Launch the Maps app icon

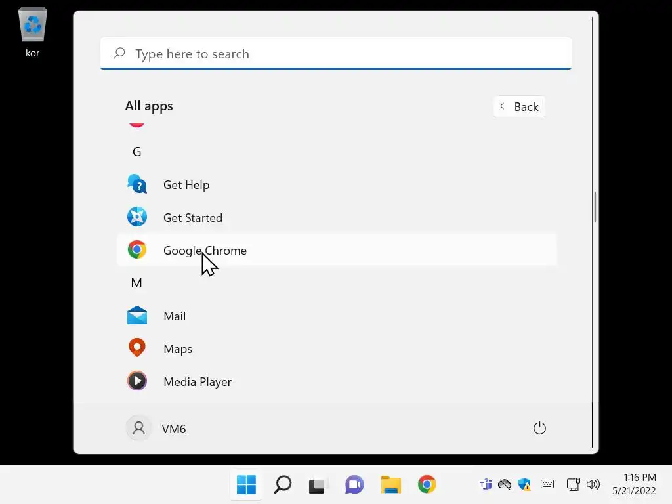(x=137, y=348)
